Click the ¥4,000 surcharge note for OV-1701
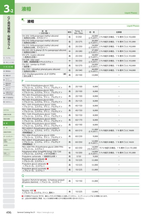Screen dimensions: 154x218 117,70
